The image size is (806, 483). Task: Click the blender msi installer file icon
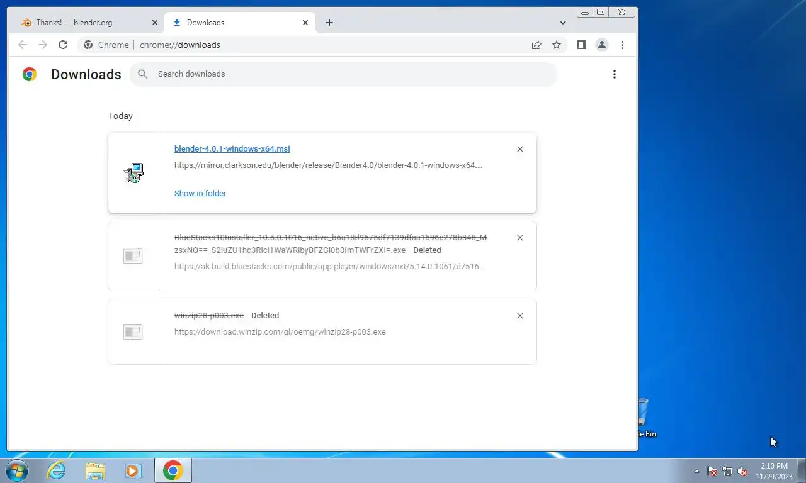(133, 173)
